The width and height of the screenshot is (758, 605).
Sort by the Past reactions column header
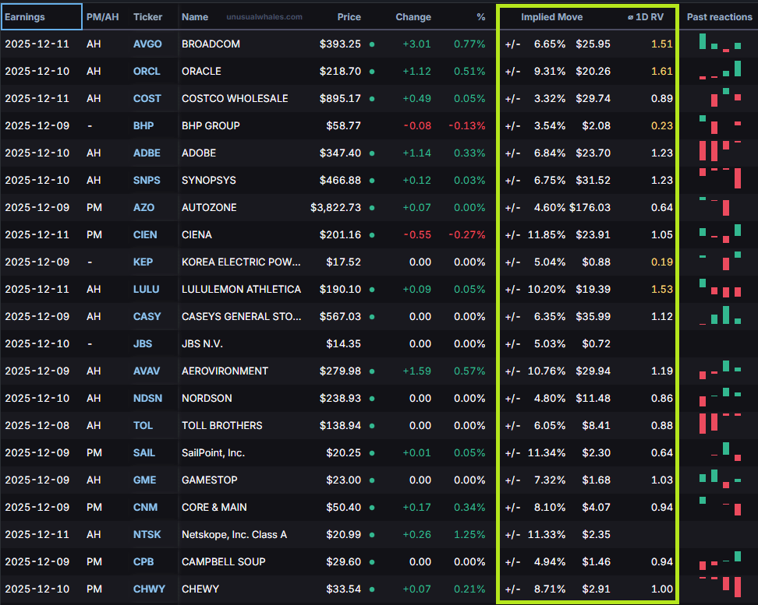[719, 17]
